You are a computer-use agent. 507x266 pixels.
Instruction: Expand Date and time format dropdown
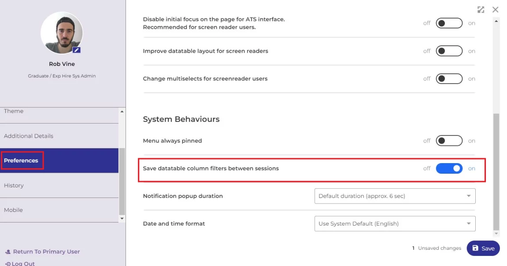point(395,223)
